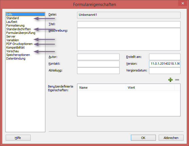Click the gray minus remove property icon

tap(177, 80)
